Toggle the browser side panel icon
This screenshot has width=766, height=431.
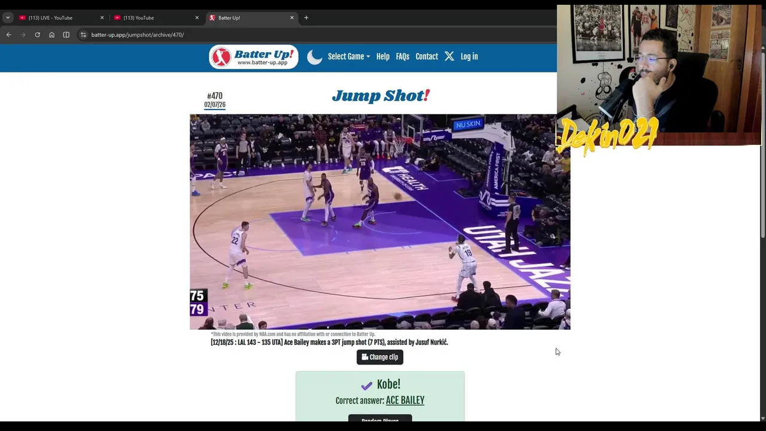[66, 35]
